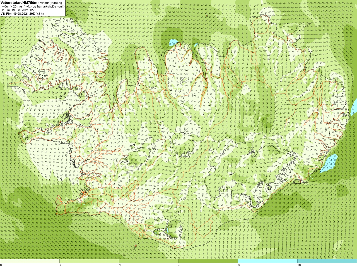Image resolution: width=357 pixels, height=267 pixels.
Task: Click the above-10 m/s teal legend color
Action: [327, 261]
